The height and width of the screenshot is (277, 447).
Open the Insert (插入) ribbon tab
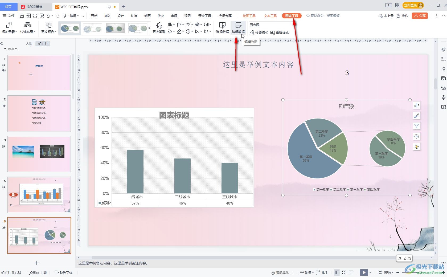(107, 16)
